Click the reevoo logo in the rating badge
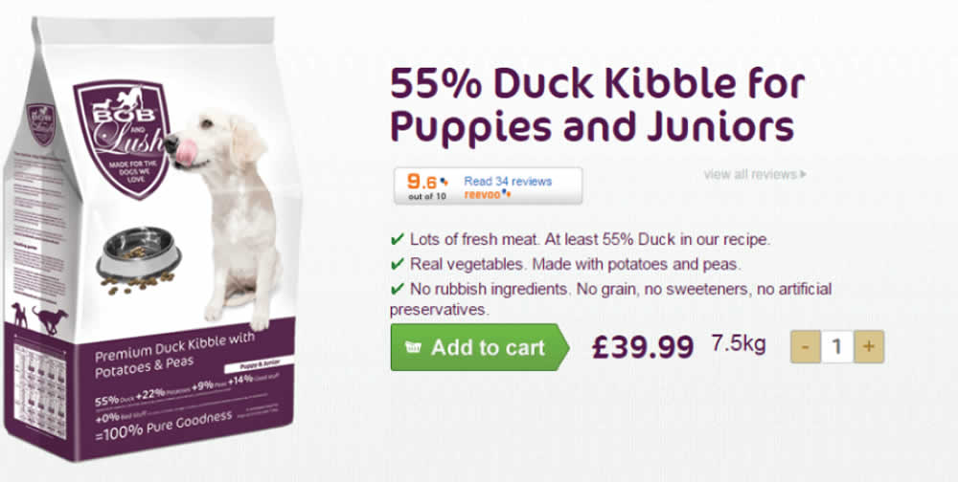The height and width of the screenshot is (482, 958). click(x=486, y=193)
